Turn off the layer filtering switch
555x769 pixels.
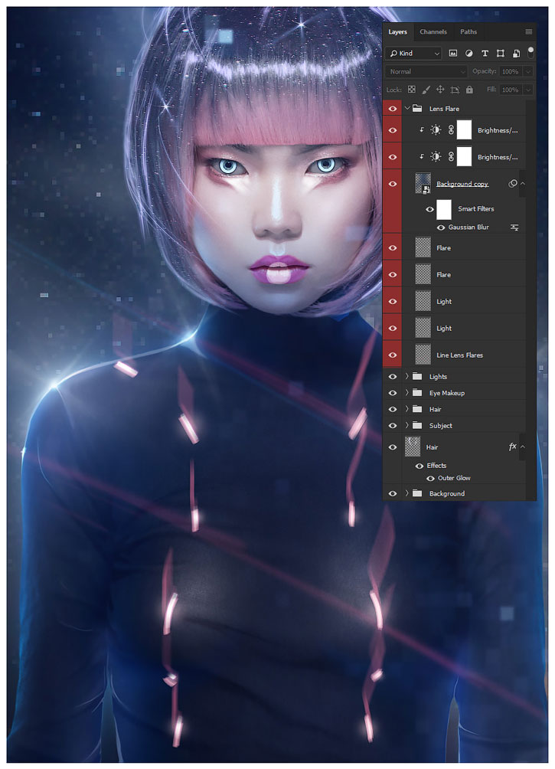[x=531, y=51]
